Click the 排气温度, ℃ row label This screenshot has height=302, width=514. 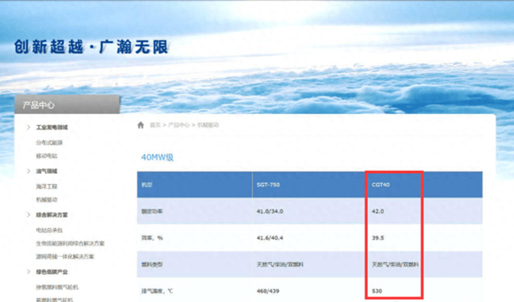[x=157, y=291]
